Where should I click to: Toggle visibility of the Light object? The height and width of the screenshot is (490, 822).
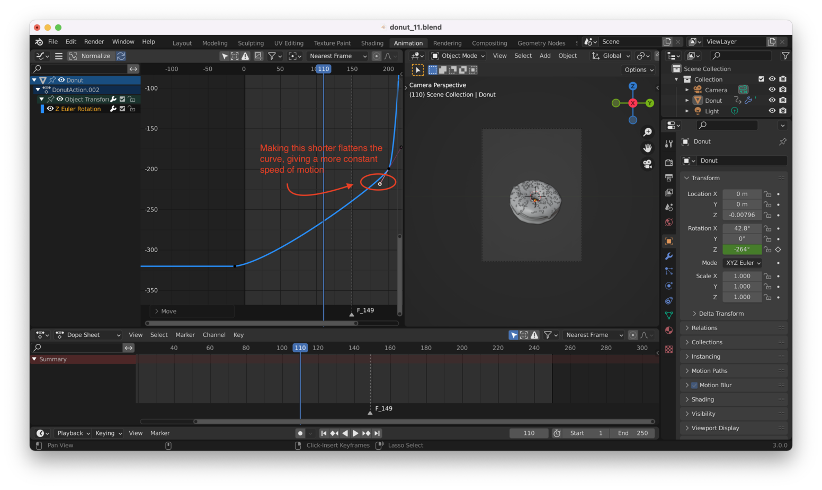[772, 111]
